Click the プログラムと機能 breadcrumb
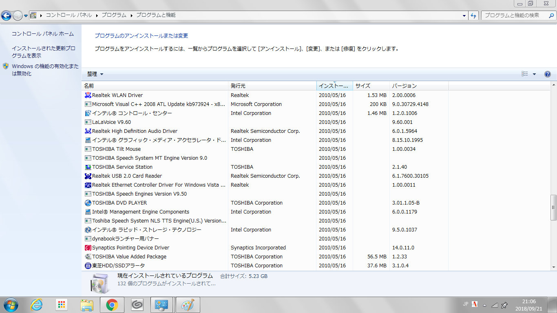 (156, 15)
